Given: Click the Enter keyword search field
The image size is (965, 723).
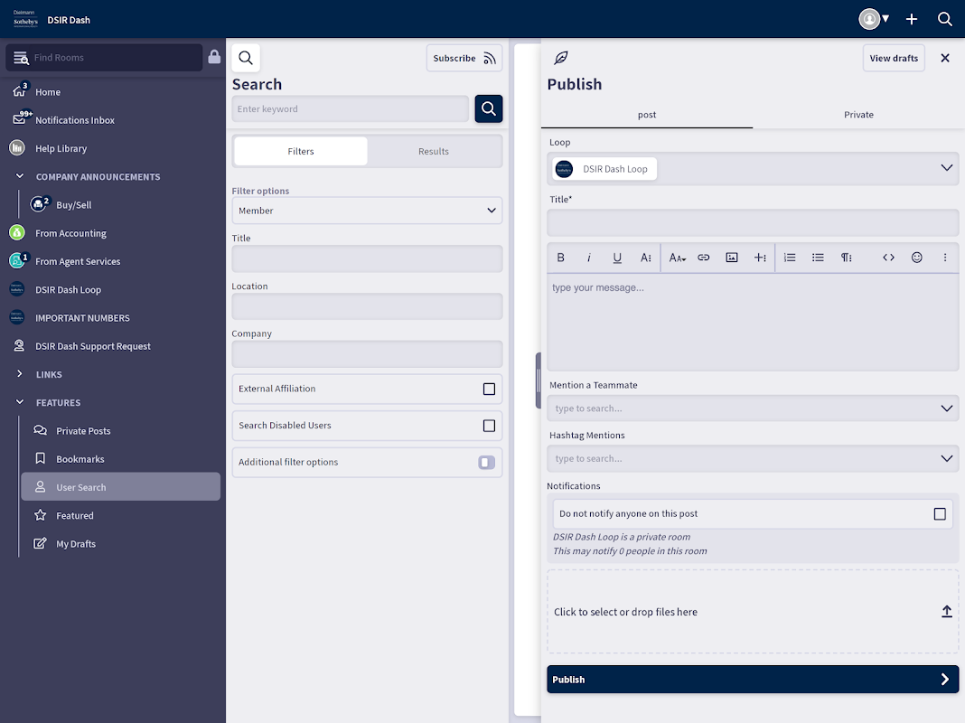Looking at the screenshot, I should coord(351,109).
